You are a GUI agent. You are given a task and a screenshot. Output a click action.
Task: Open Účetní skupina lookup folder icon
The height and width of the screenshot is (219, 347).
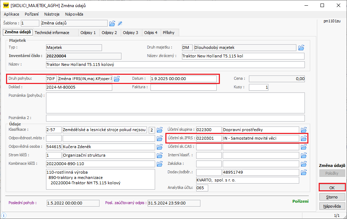303,130
